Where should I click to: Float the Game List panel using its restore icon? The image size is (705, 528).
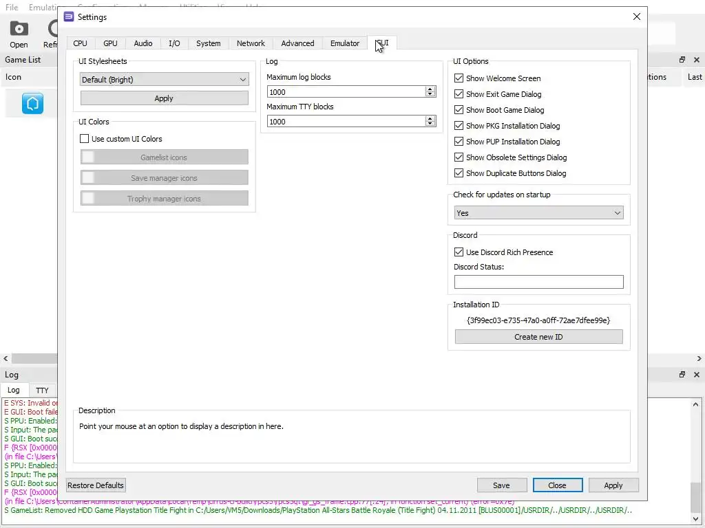click(x=682, y=60)
